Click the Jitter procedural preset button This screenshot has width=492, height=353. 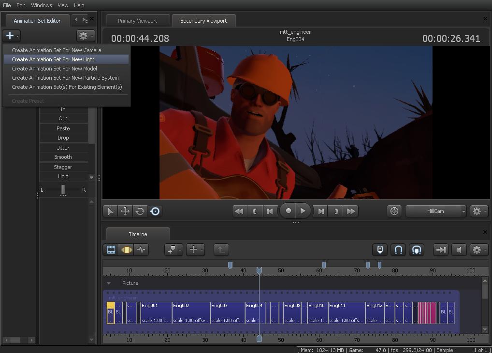point(63,148)
